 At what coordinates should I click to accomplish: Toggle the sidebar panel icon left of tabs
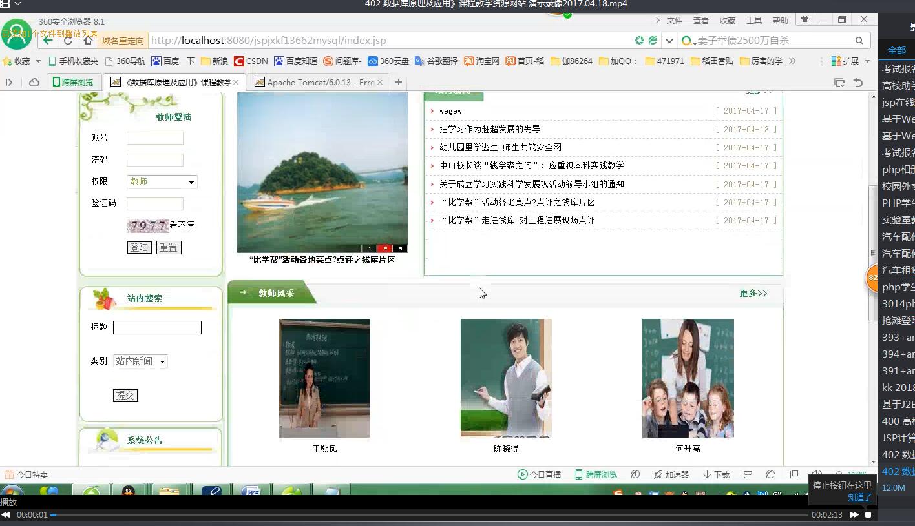(9, 82)
